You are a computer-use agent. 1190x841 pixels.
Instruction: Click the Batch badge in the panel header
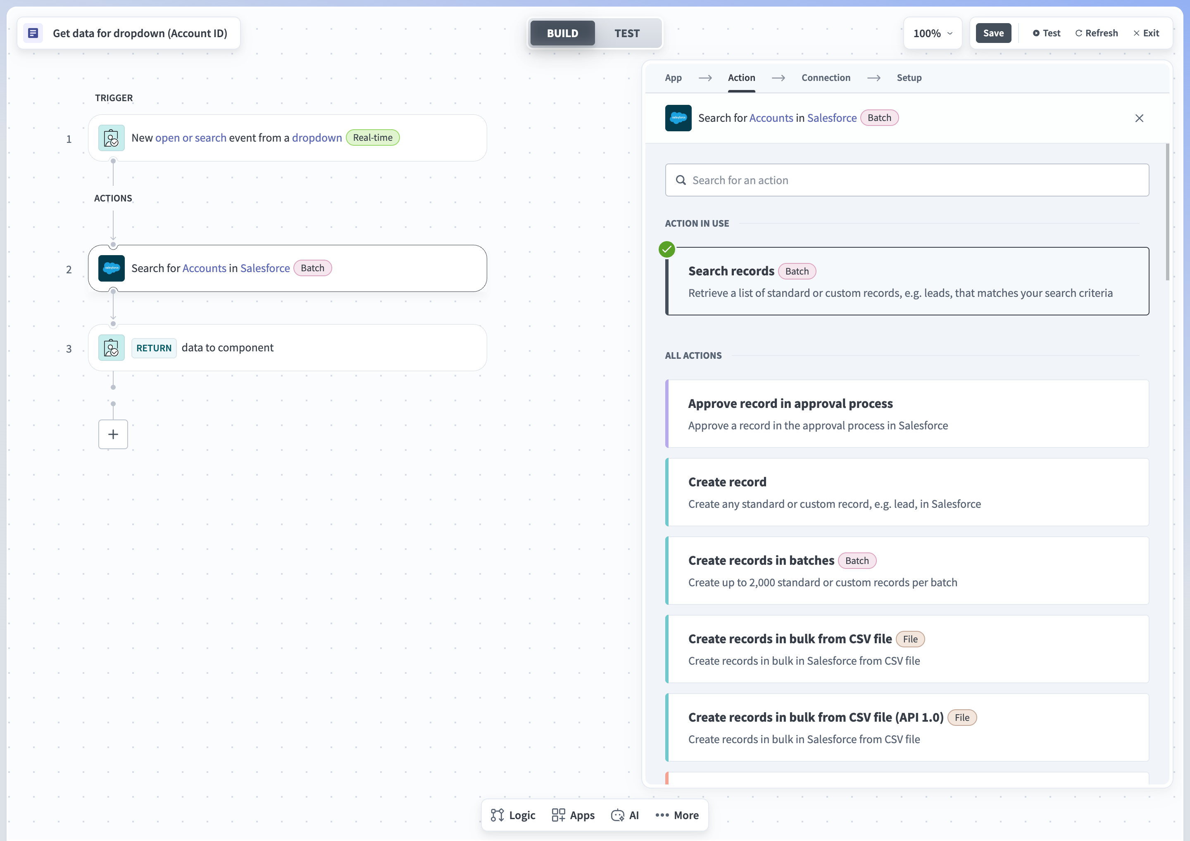coord(880,118)
